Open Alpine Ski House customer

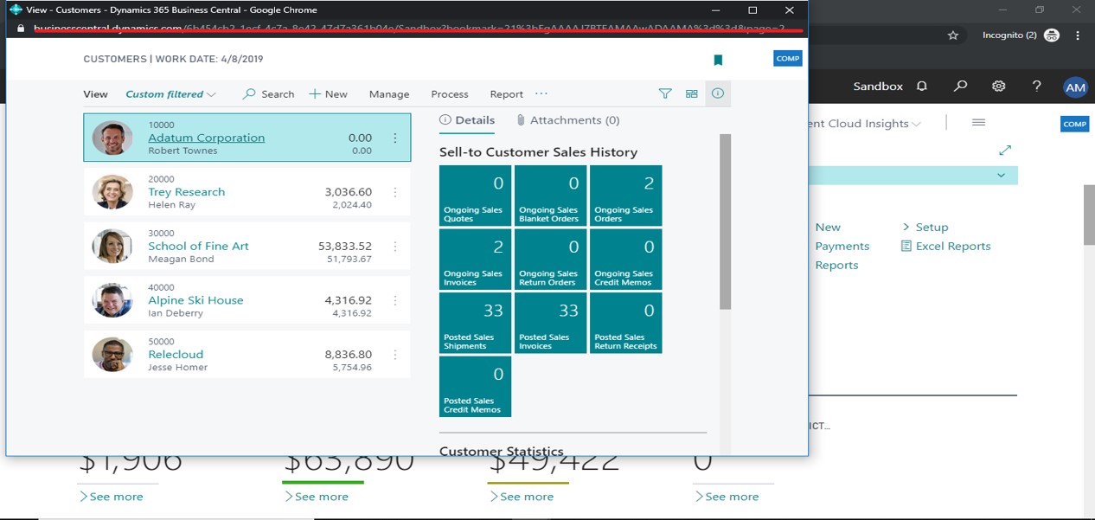(195, 300)
